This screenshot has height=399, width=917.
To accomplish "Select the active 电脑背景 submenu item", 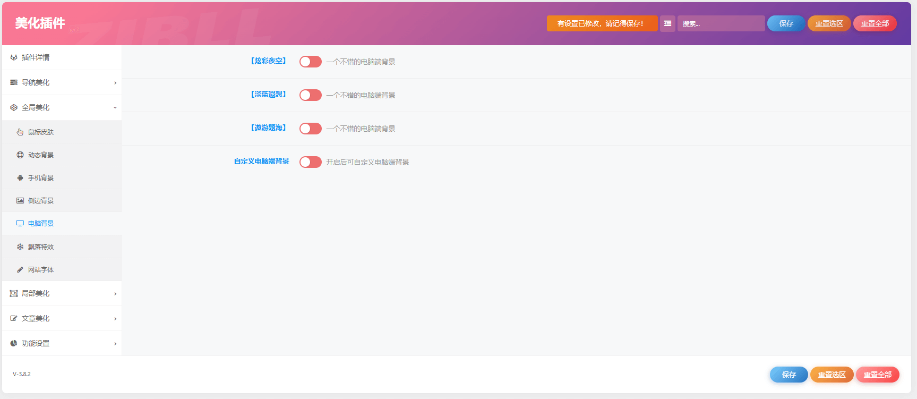I will [62, 223].
